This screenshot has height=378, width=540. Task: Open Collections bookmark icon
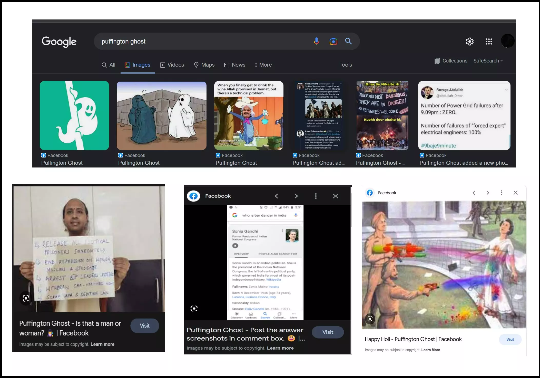(x=437, y=61)
